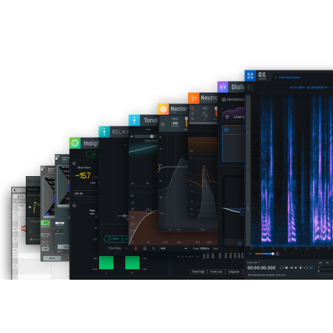Click EQ node 1 in Dialogue Match curve
The height and width of the screenshot is (333, 333).
(242, 212)
